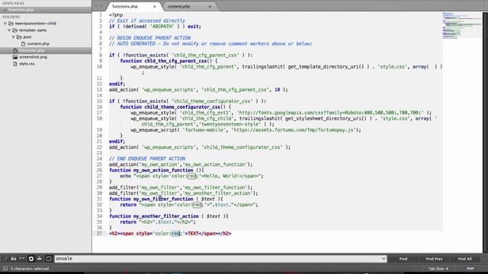Click 'fortumo-mobile' string on line 19

[204, 130]
